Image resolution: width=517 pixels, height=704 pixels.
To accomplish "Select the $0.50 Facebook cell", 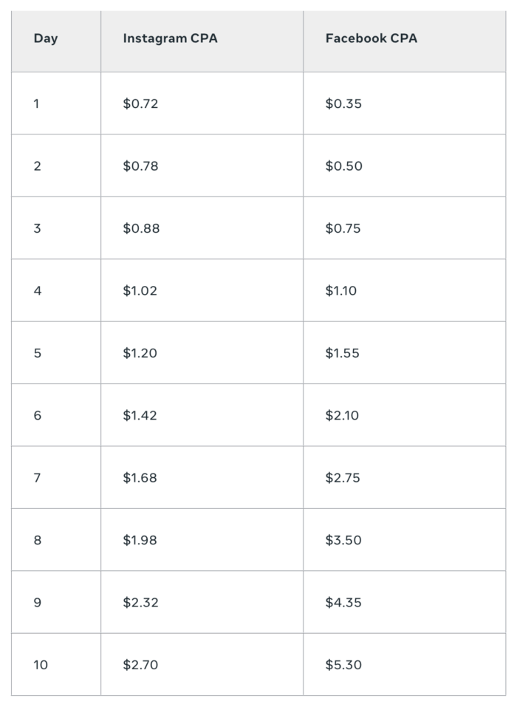I will pos(343,166).
